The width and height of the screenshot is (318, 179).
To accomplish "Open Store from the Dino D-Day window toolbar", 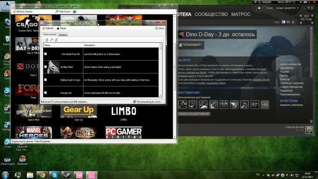I will click(159, 28).
